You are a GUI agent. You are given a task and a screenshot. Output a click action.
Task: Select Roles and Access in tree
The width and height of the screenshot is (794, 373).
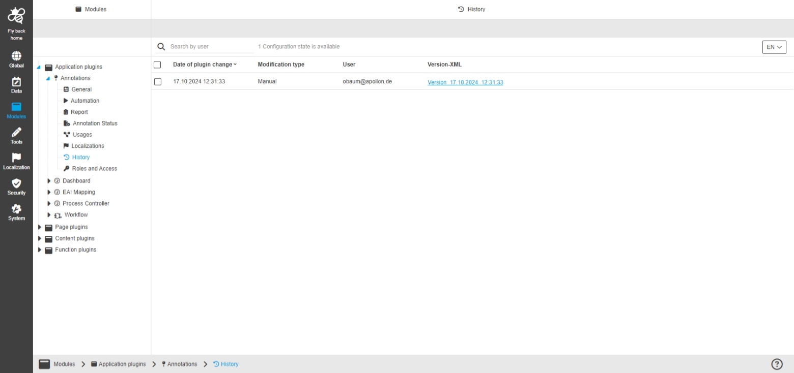point(94,169)
